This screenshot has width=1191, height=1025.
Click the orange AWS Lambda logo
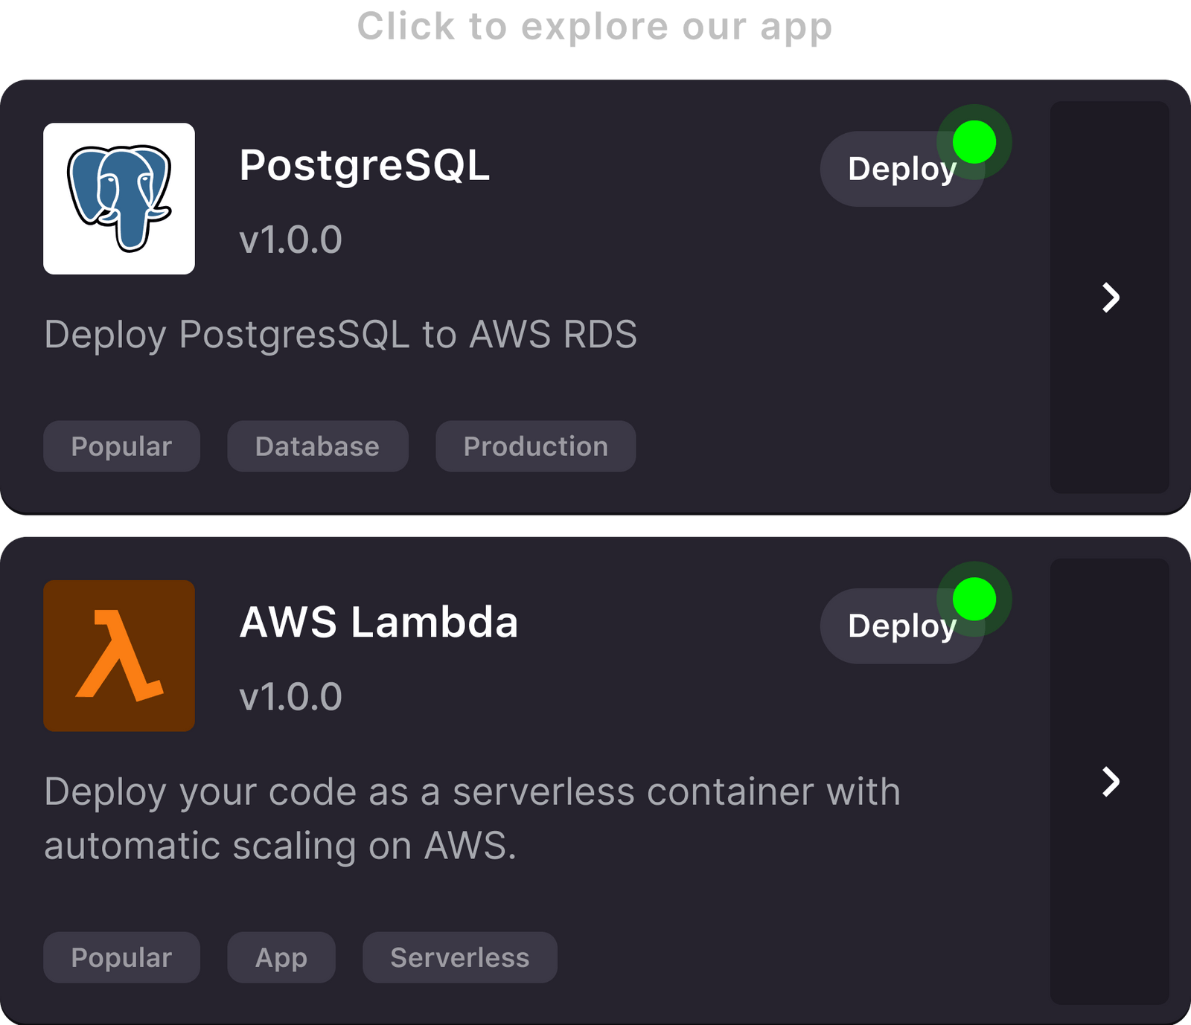click(119, 655)
